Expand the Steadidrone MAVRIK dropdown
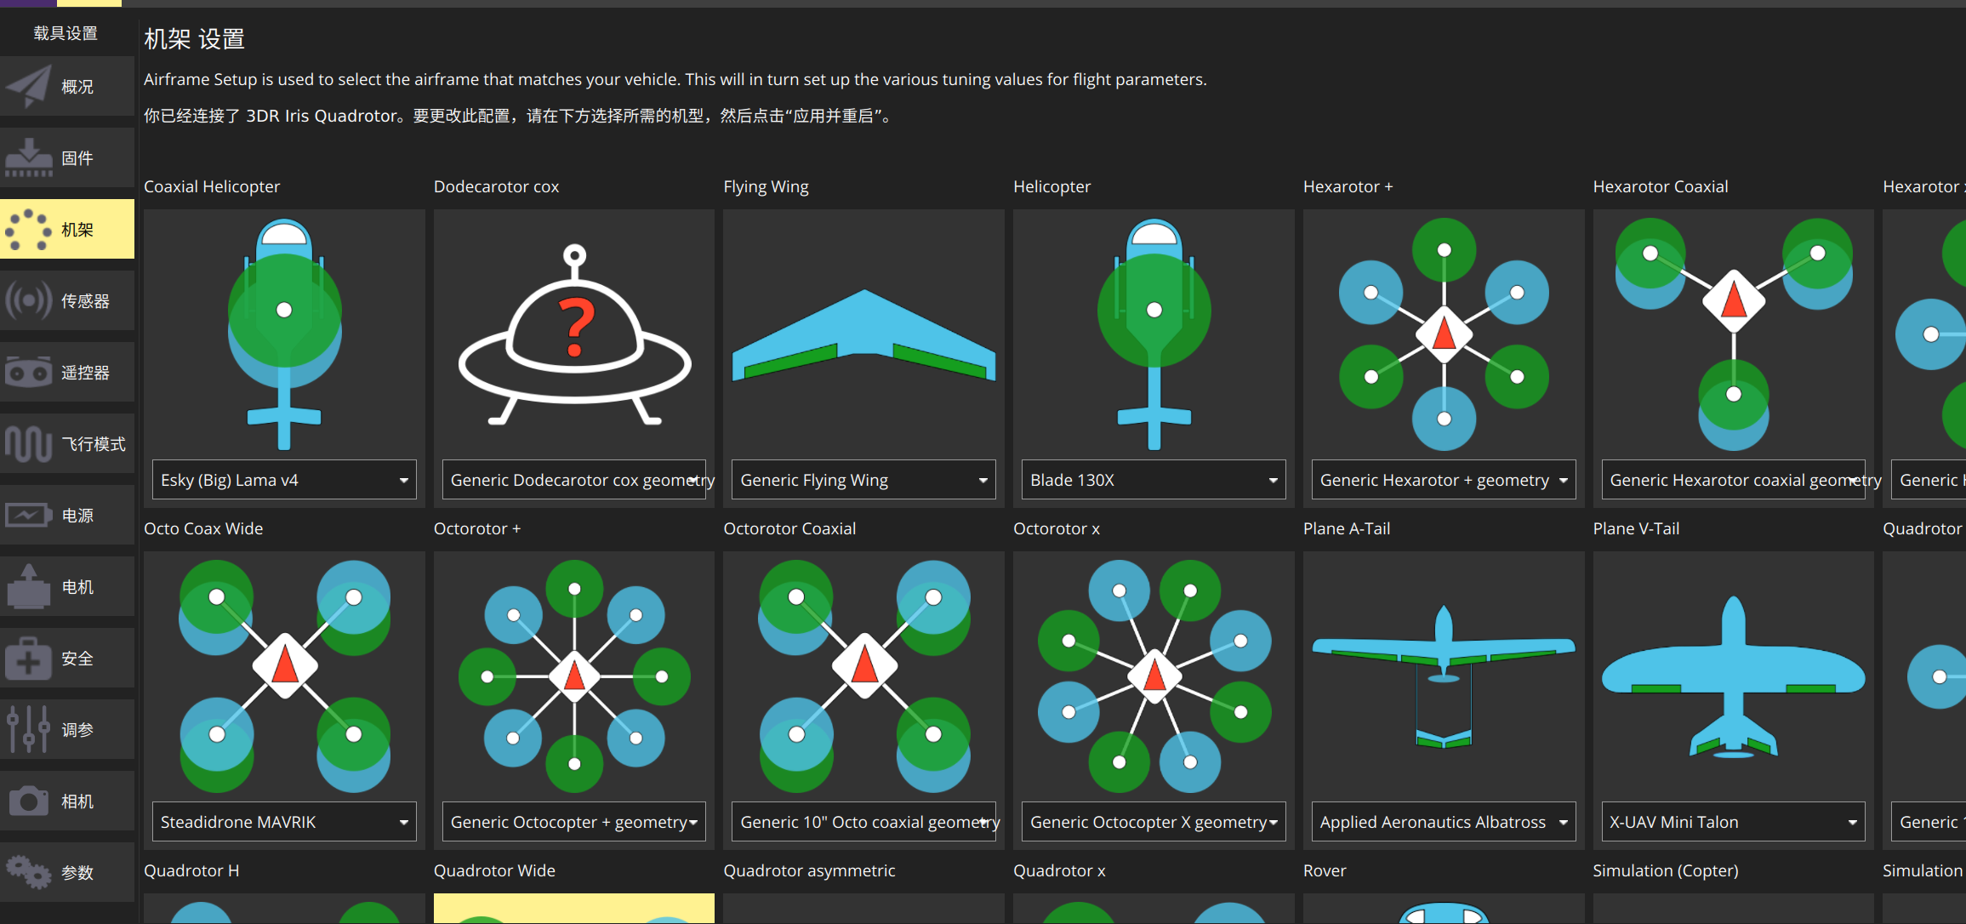The height and width of the screenshot is (924, 1966). [283, 822]
